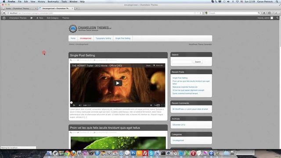281x158 pixels.
Task: Open the Single Post Setting post title
Action: point(83,55)
